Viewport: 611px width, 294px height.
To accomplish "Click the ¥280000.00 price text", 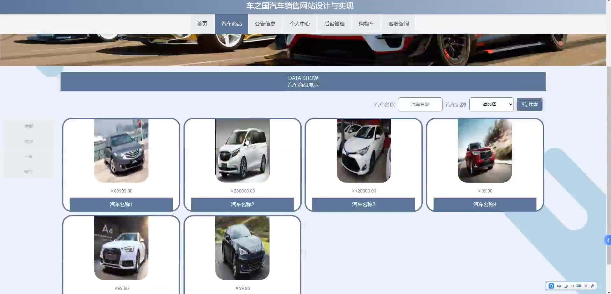I will (x=243, y=191).
